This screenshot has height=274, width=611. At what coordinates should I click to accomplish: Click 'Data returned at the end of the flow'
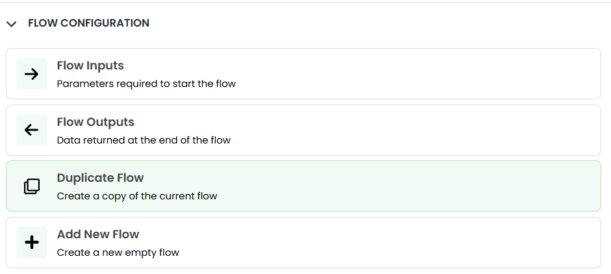coord(144,140)
